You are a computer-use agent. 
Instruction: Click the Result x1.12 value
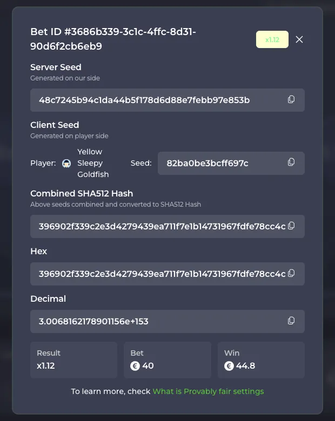pyautogui.click(x=46, y=366)
